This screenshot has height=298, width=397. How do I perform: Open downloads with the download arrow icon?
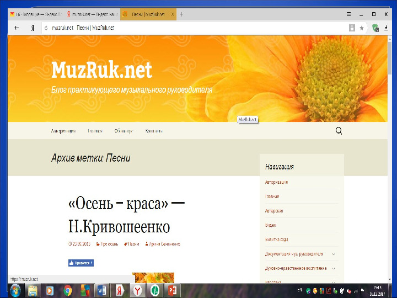click(x=386, y=28)
